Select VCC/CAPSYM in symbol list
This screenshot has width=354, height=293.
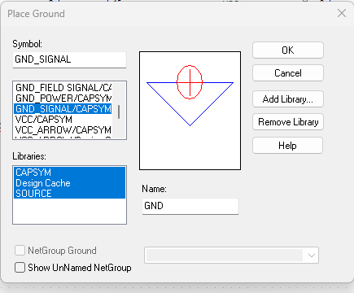click(x=63, y=119)
